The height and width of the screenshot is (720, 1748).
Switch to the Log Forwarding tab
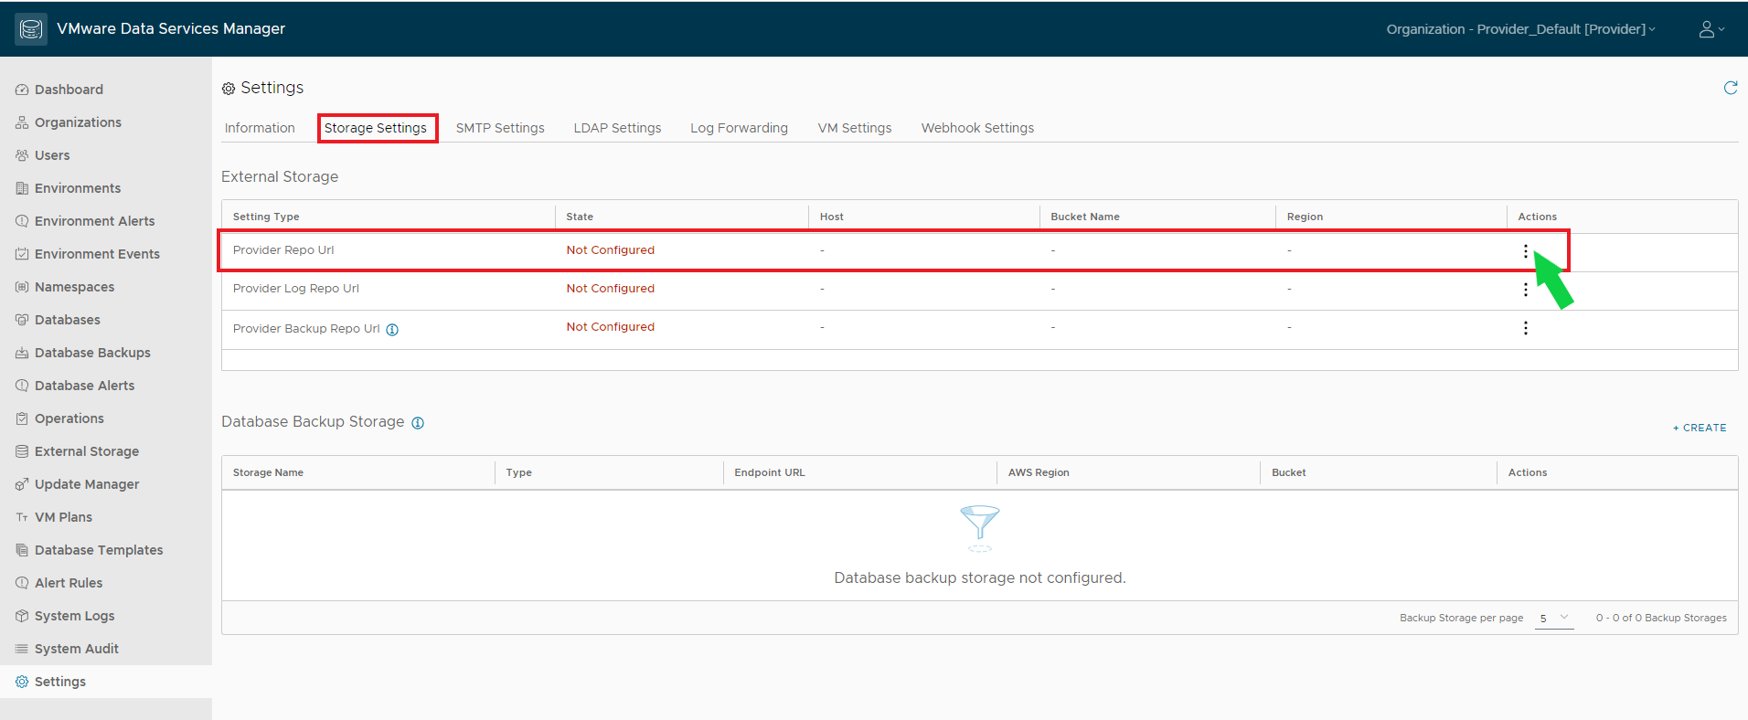739,128
